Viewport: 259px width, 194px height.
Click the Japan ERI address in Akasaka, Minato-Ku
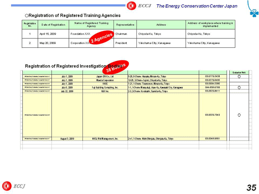147,77
